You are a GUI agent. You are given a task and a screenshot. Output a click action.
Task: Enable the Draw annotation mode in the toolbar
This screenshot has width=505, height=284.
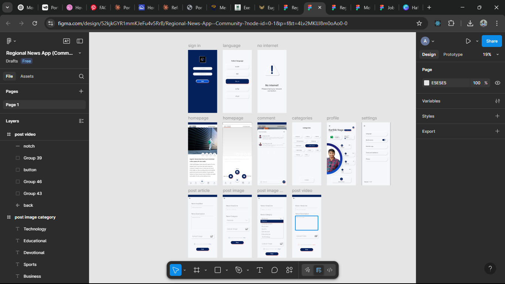[307, 270]
